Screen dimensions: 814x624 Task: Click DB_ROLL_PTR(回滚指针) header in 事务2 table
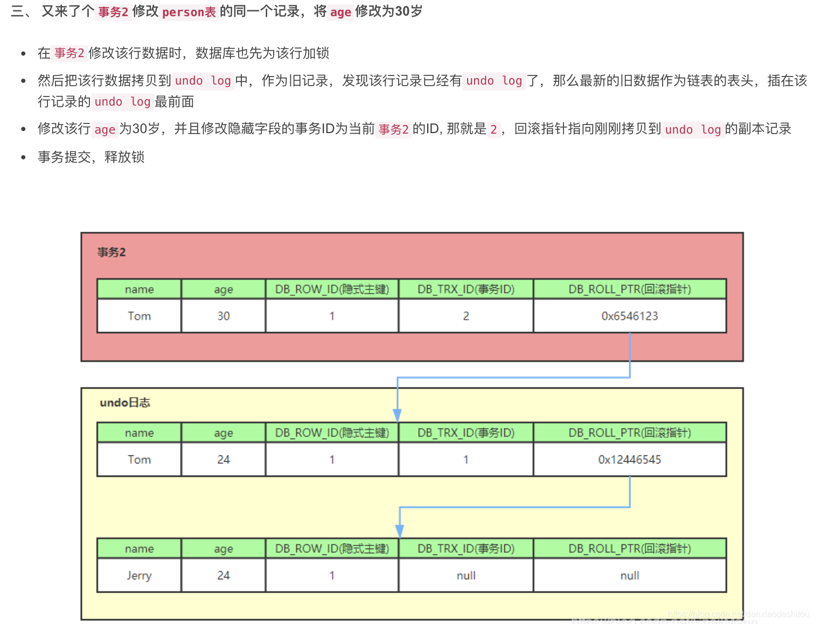(x=630, y=289)
